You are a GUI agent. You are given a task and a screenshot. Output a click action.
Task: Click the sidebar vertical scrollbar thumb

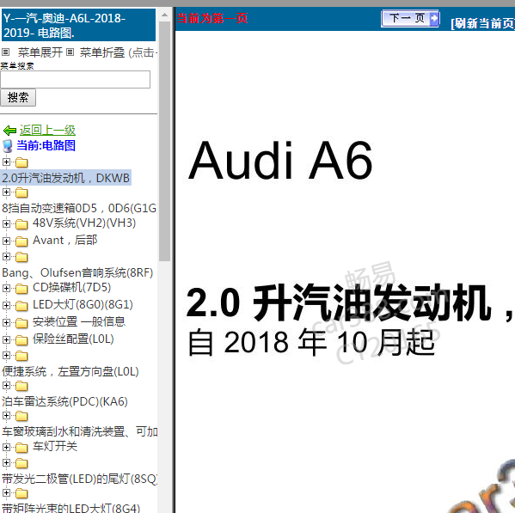coord(164,141)
